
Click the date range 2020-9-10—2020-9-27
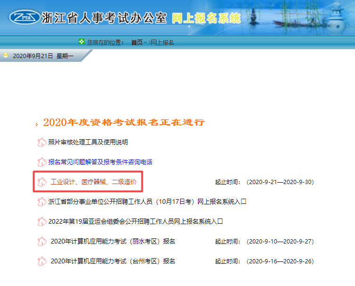pyautogui.click(x=280, y=242)
